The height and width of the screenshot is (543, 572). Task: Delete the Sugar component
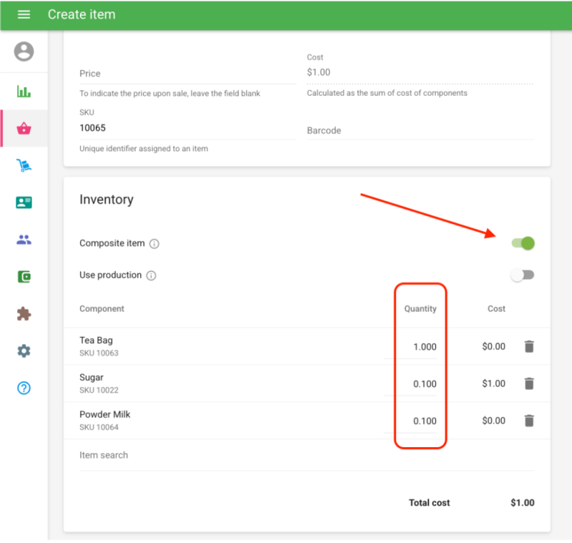coord(529,384)
